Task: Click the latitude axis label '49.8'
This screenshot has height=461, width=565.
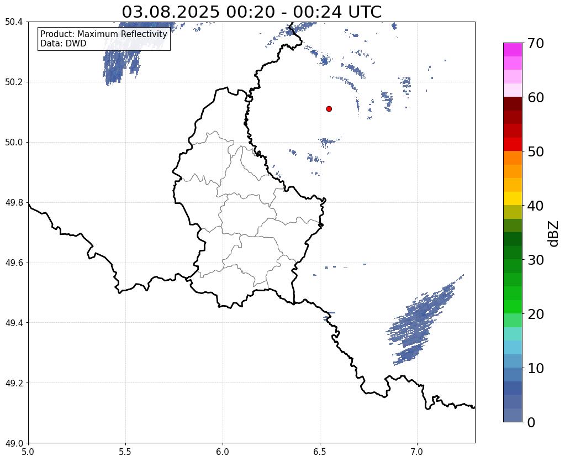Action: pyautogui.click(x=14, y=203)
